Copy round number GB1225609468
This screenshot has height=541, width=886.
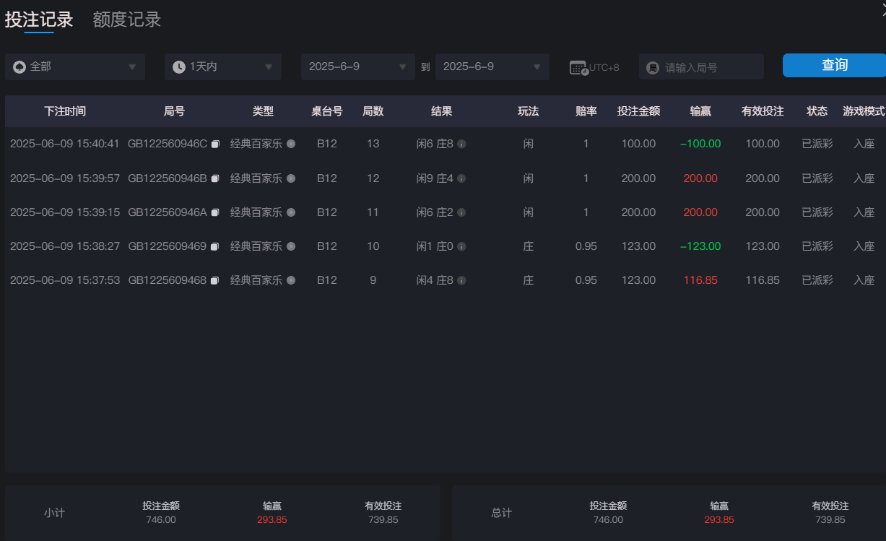214,281
